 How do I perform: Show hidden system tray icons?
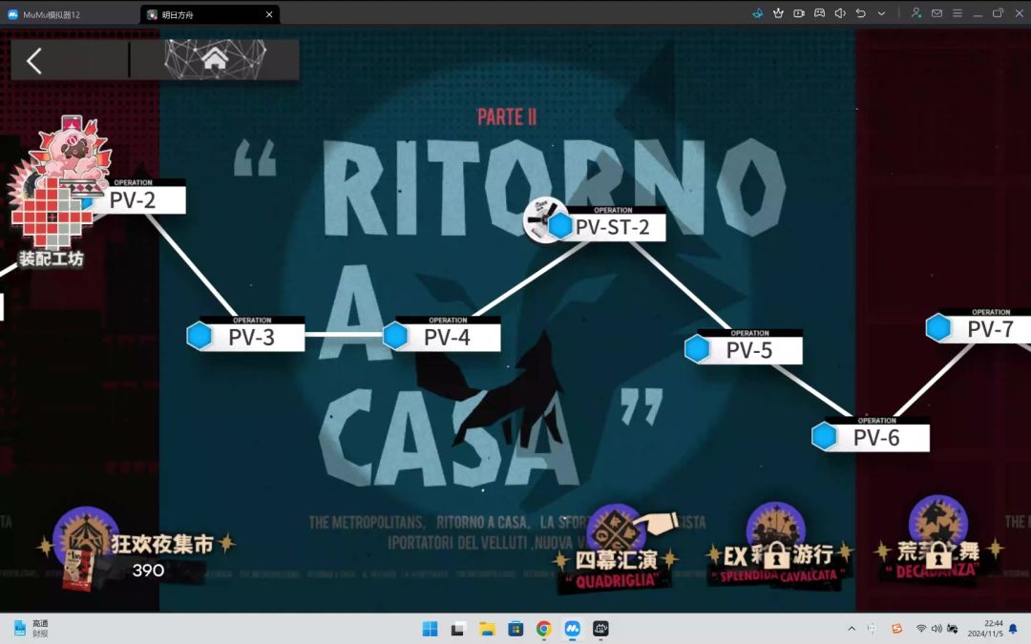852,629
